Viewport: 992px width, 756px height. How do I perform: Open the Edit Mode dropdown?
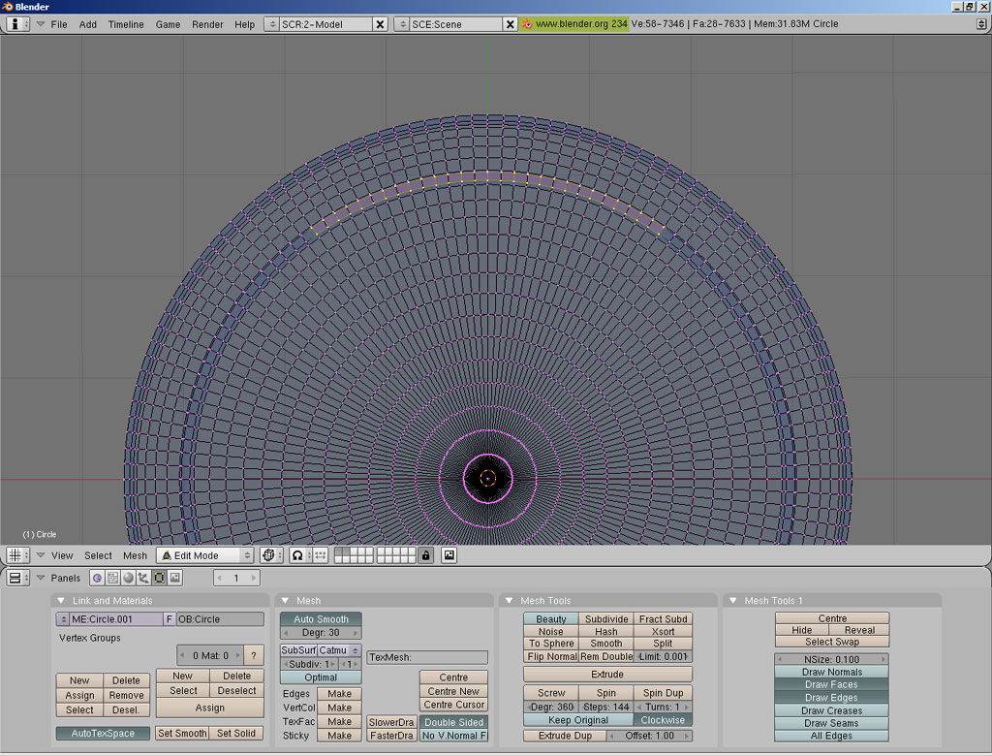[x=205, y=555]
